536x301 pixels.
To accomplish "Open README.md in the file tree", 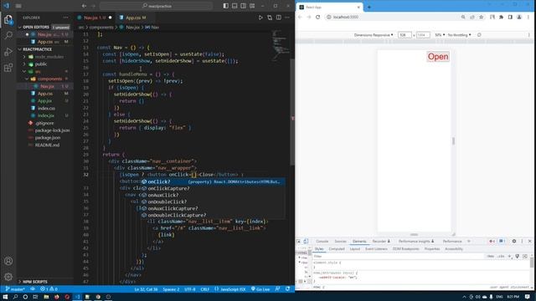I will click(x=47, y=145).
